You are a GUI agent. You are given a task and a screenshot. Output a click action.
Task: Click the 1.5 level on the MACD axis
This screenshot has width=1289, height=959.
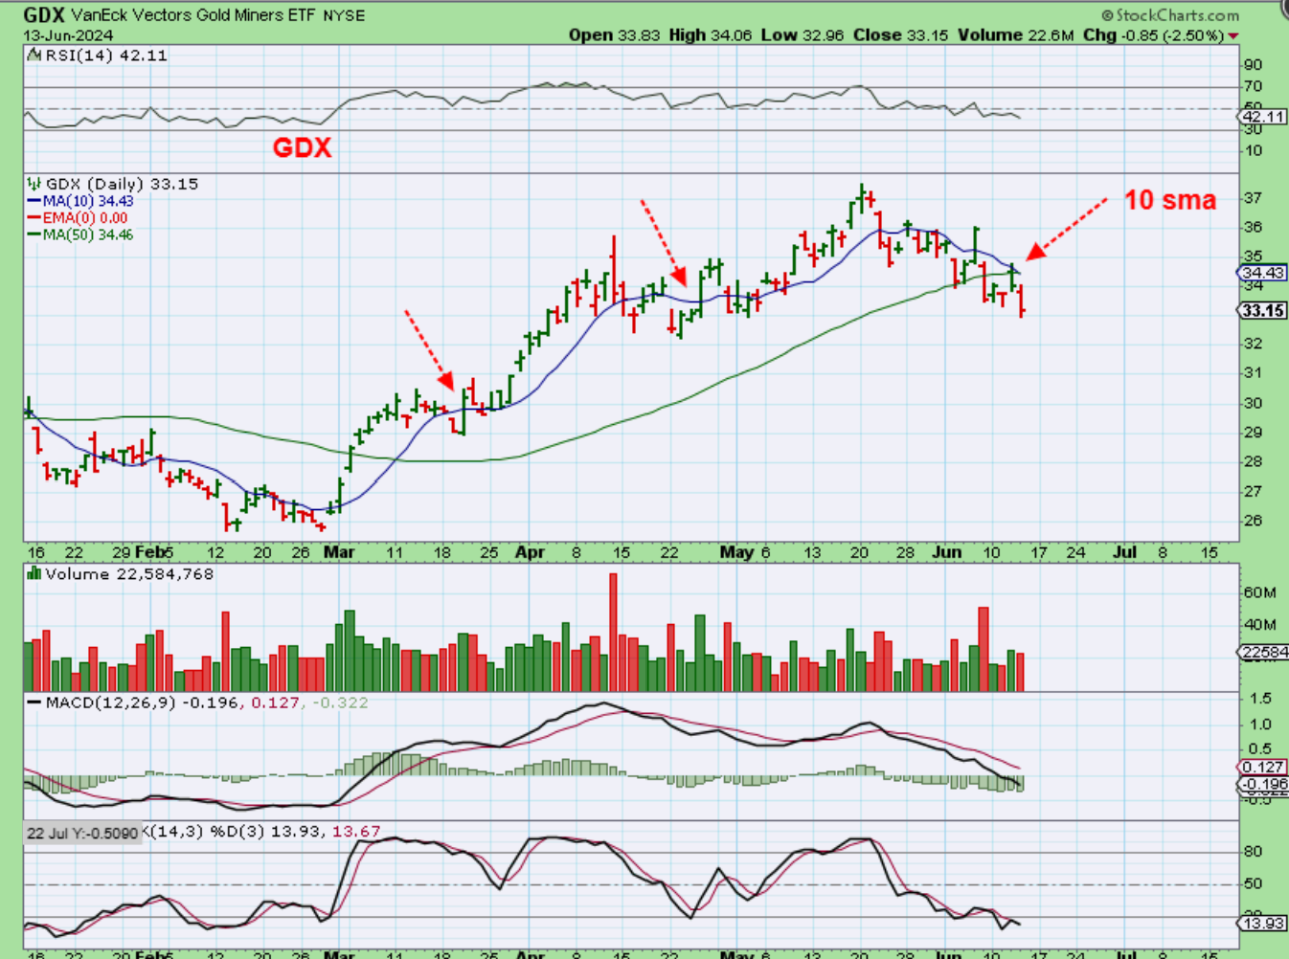(x=1261, y=699)
